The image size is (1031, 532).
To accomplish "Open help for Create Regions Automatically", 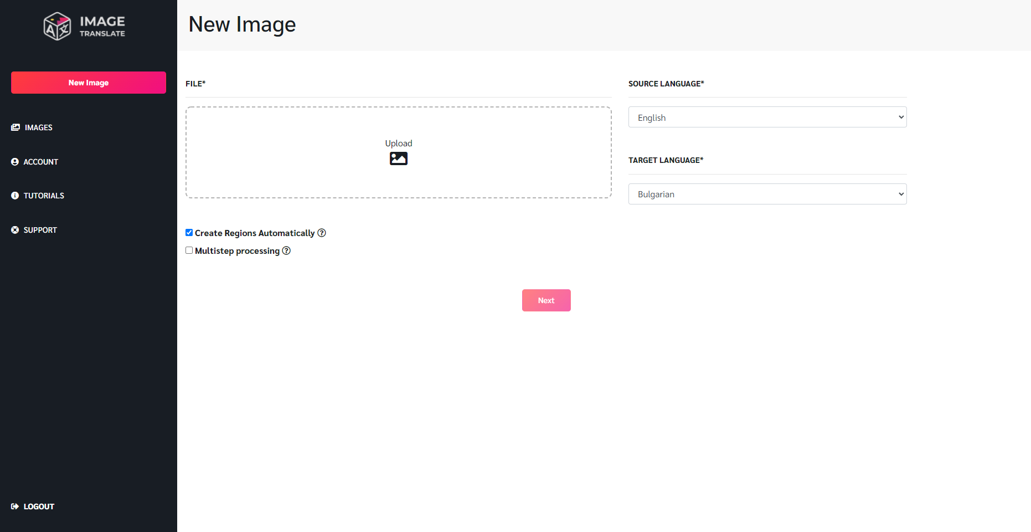I will [322, 233].
